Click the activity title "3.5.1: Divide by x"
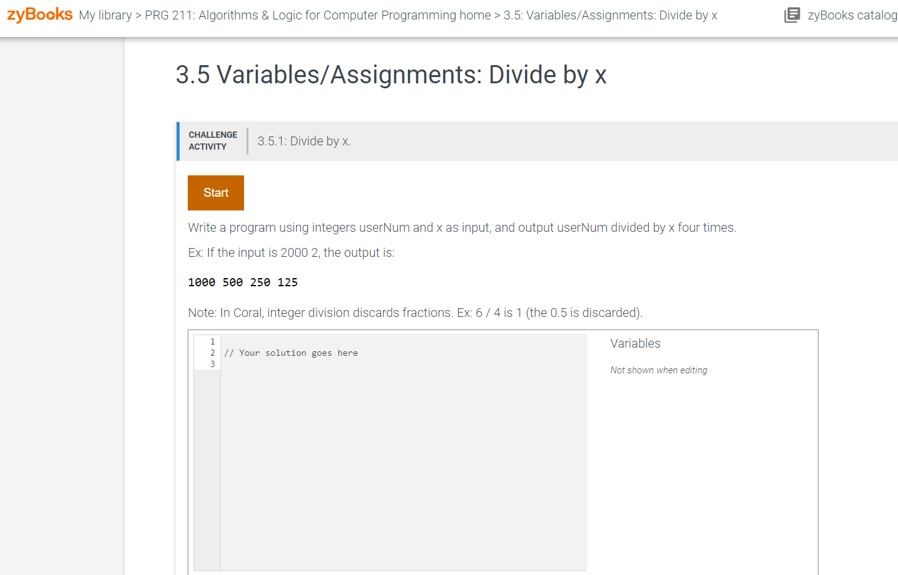 pyautogui.click(x=304, y=141)
